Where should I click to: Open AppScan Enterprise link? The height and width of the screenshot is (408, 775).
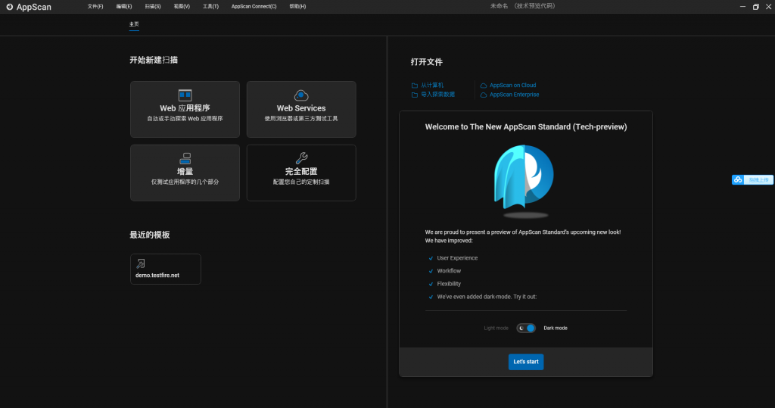(x=514, y=95)
